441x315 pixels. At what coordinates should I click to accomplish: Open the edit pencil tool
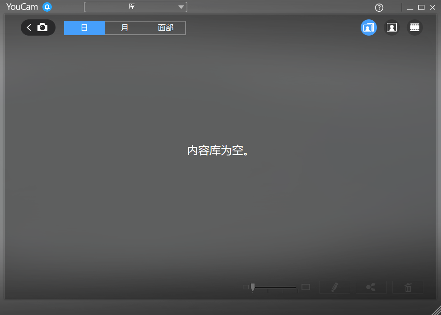click(x=334, y=287)
